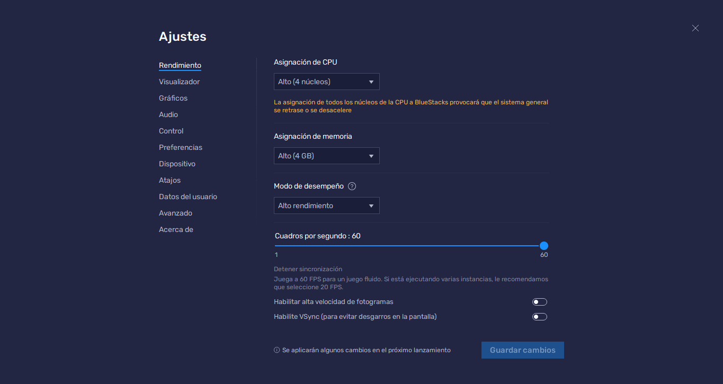Open the Asignación de CPU dropdown
The height and width of the screenshot is (384, 723).
[326, 82]
